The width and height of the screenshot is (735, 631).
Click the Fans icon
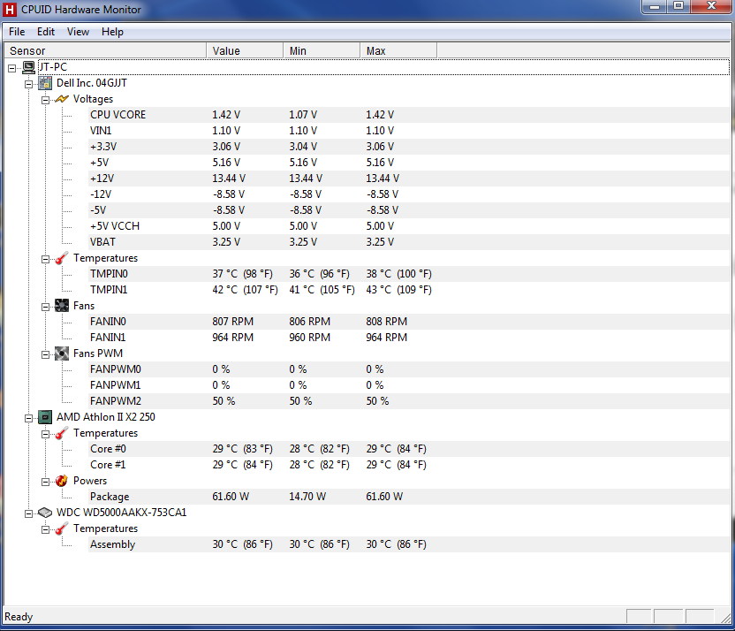(x=62, y=306)
